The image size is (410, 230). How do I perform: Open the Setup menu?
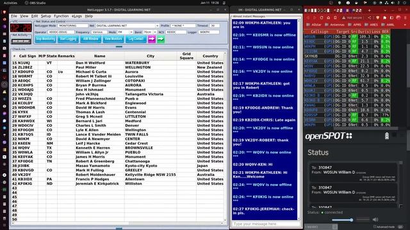pyautogui.click(x=45, y=16)
